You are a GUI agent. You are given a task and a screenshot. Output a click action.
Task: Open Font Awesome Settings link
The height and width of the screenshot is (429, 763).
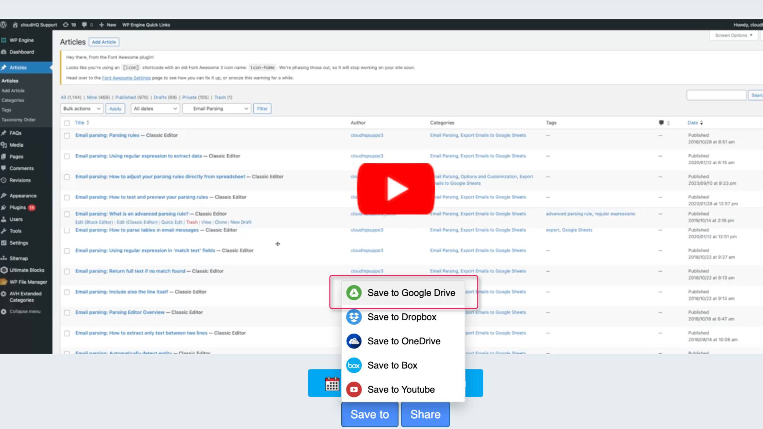126,78
